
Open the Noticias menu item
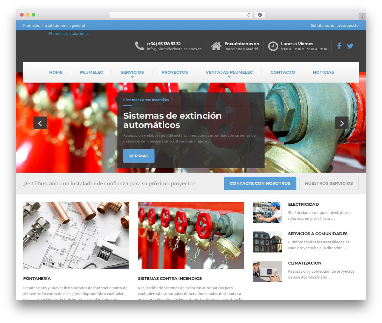point(324,72)
